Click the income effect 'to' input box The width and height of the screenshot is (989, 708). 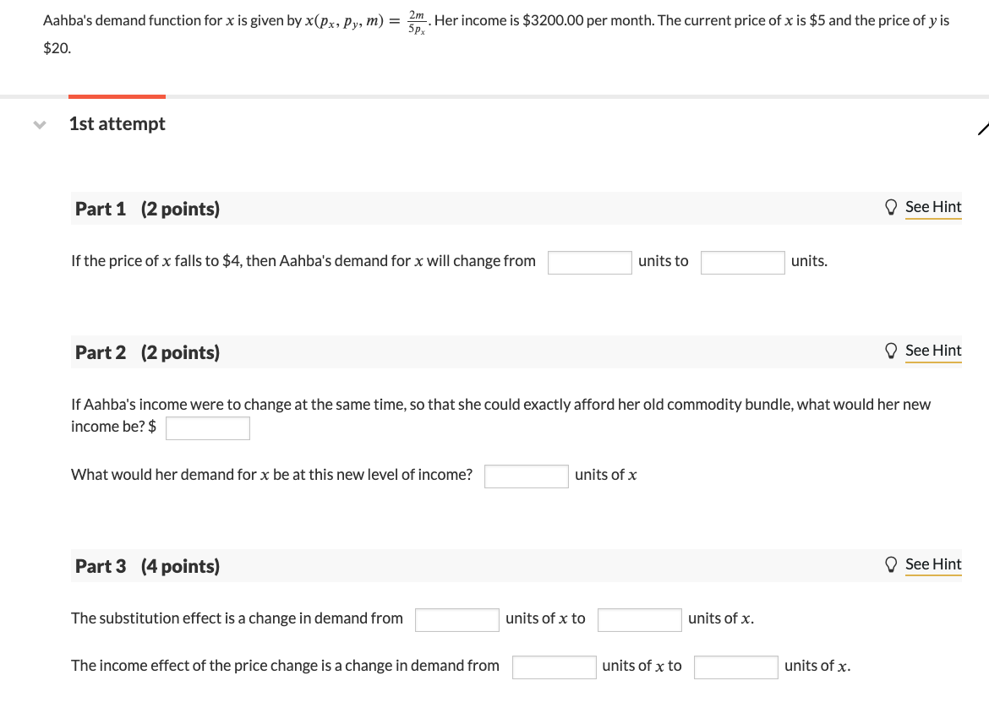click(x=735, y=667)
